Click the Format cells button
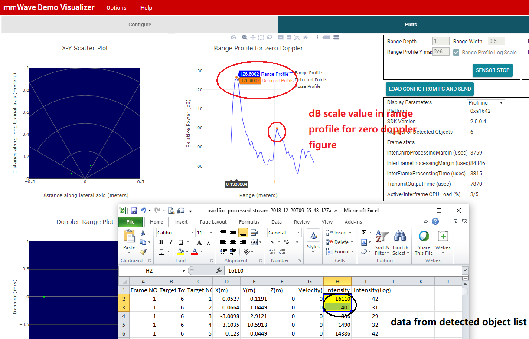 click(x=340, y=252)
